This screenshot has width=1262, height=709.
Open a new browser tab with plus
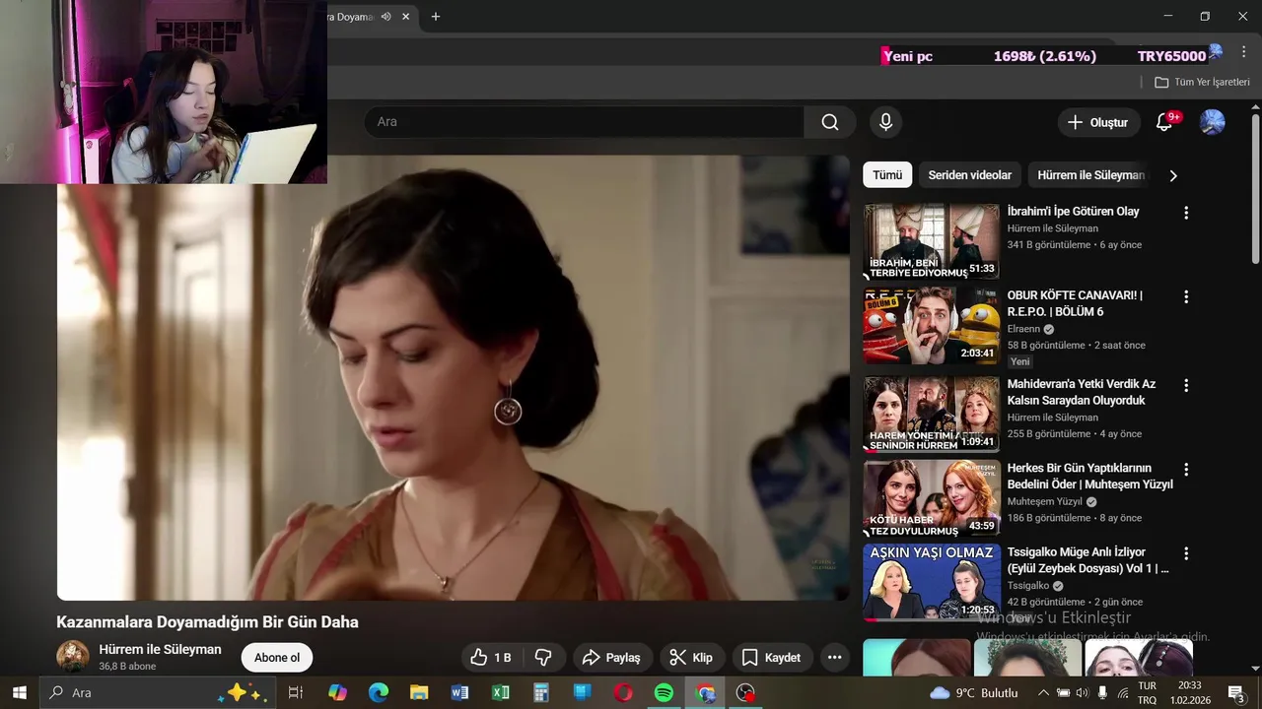click(436, 17)
